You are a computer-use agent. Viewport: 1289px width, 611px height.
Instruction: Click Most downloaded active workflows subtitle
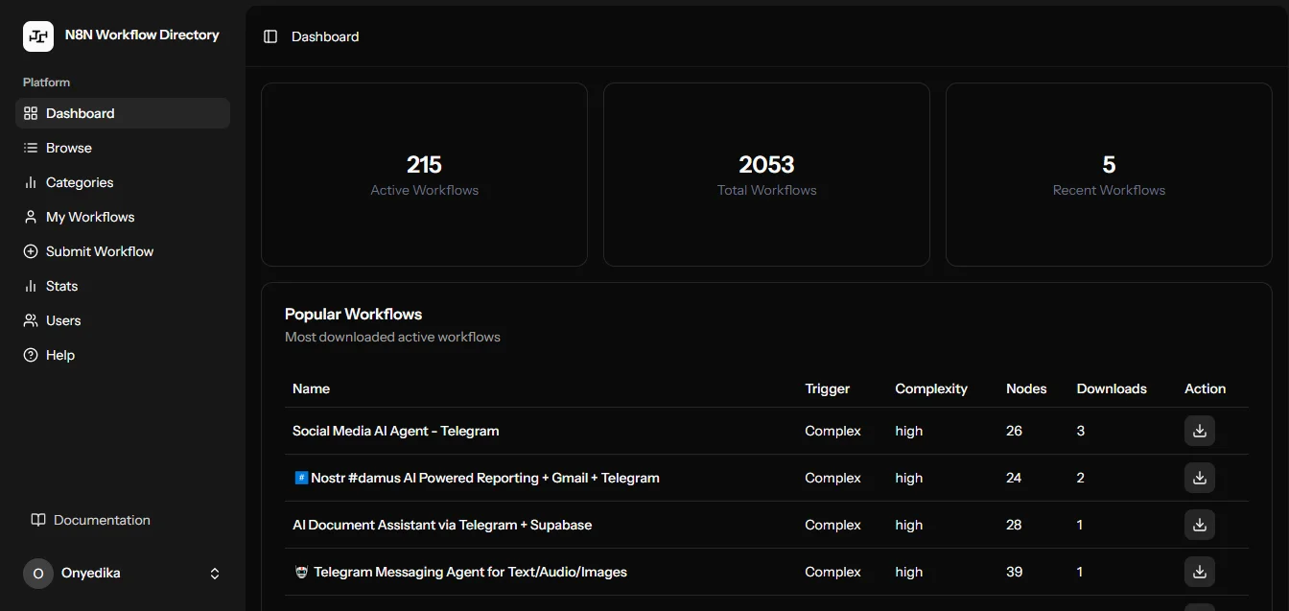[x=392, y=337]
